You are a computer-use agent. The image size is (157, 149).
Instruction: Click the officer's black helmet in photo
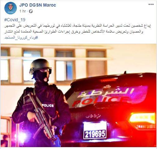pos(40,65)
